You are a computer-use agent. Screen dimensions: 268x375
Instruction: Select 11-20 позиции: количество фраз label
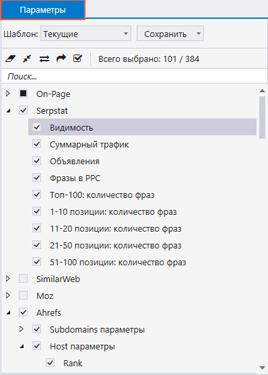(x=116, y=229)
